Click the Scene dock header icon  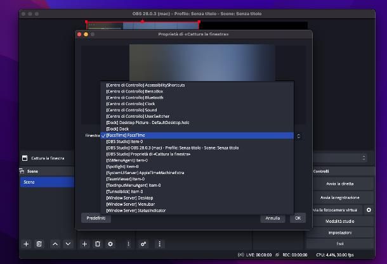22,171
